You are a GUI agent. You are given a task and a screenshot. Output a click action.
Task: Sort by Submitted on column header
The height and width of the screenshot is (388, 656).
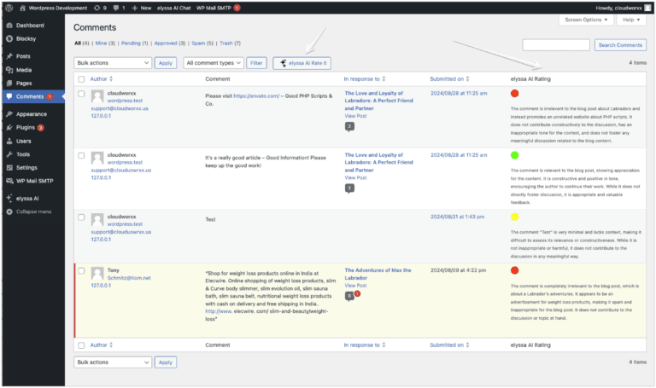pos(449,79)
